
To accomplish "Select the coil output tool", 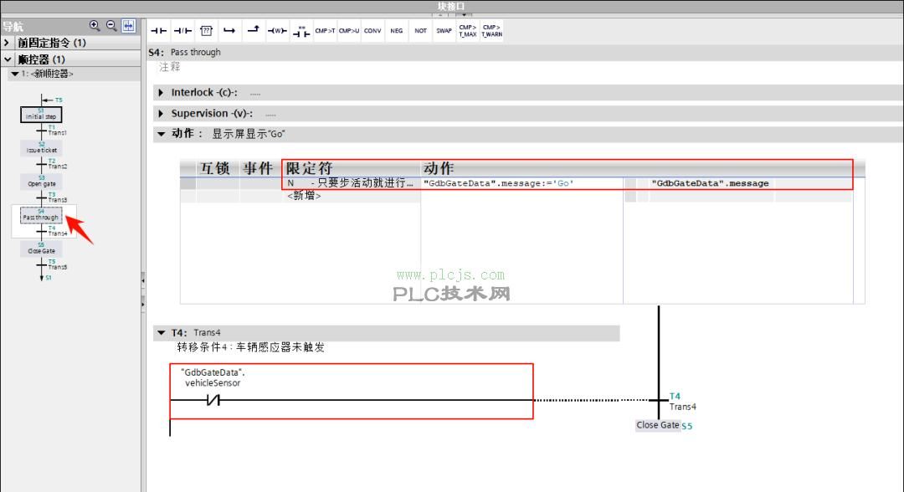I will 276,30.
